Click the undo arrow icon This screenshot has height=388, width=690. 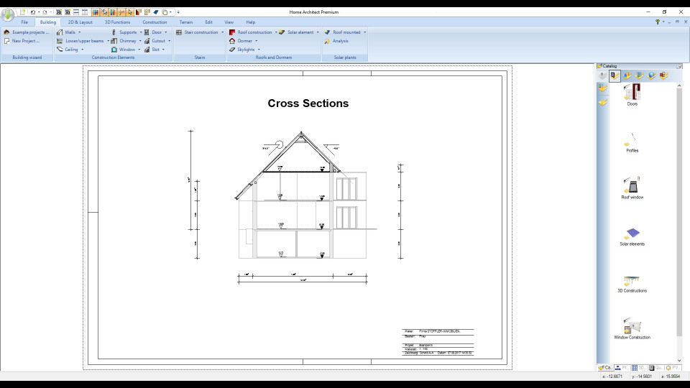32,12
